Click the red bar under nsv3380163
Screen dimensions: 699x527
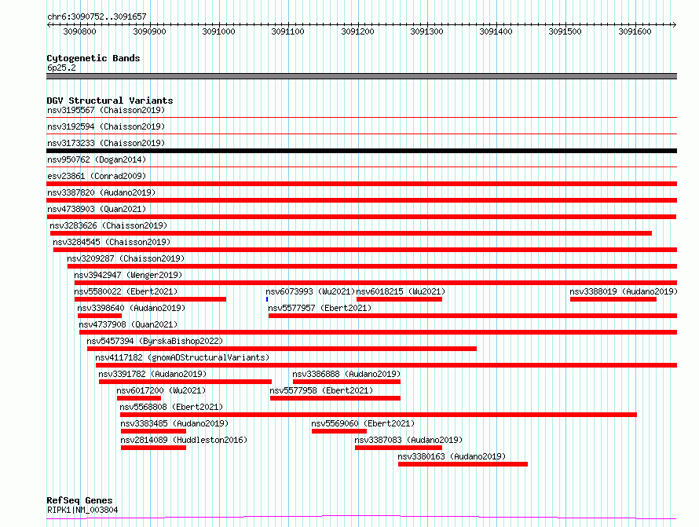pos(463,464)
